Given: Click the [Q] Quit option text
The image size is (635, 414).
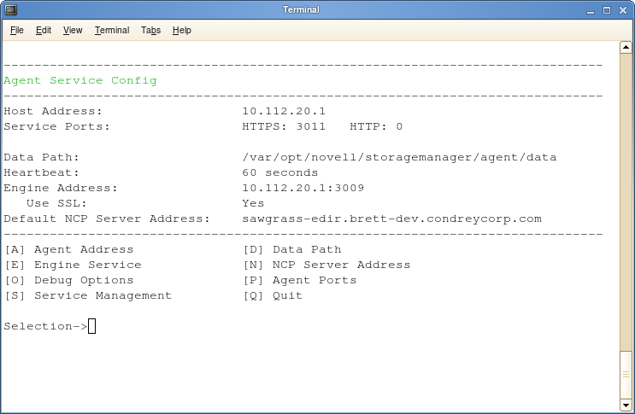Looking at the screenshot, I should pos(273,295).
